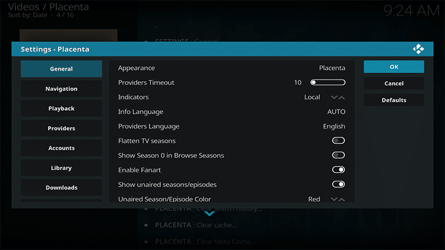This screenshot has width=445, height=250.
Task: Click the blue scroll-down chevron below the settings list
Action: tap(209, 213)
